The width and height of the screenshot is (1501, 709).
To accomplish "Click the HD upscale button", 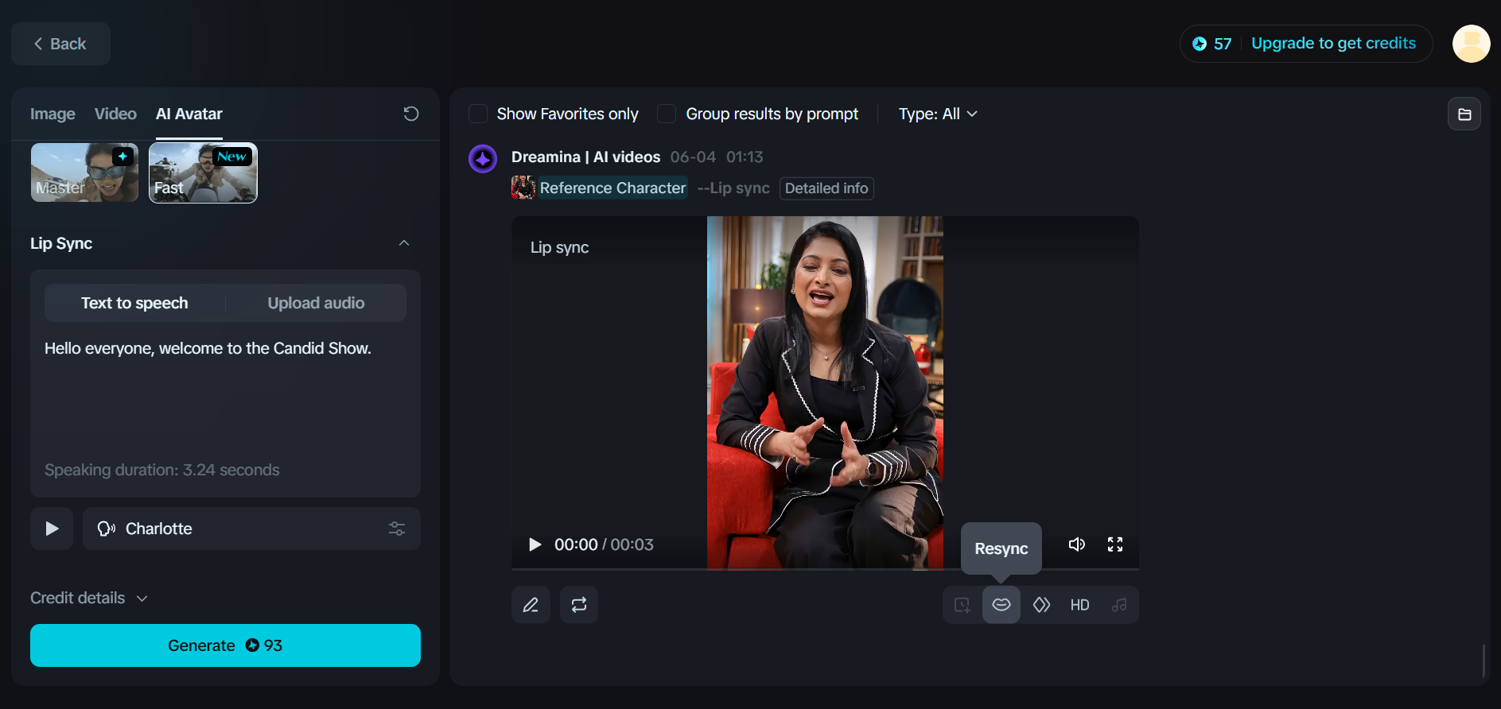I will coord(1079,605).
